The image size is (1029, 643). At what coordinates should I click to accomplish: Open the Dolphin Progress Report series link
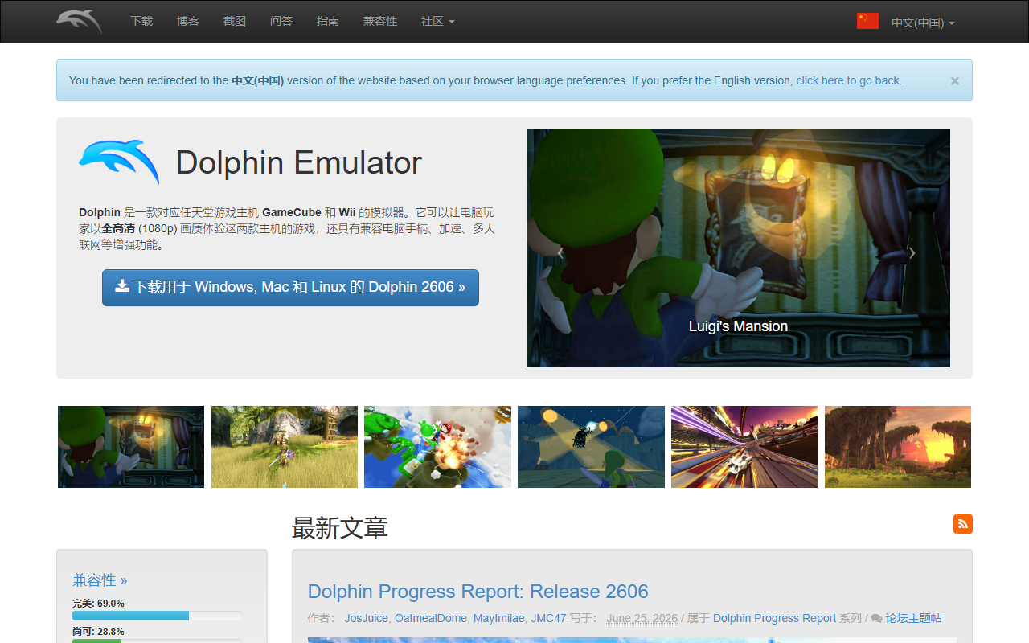pos(774,618)
